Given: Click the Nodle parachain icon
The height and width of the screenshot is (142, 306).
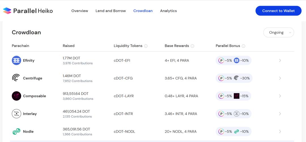Looking at the screenshot, I should pyautogui.click(x=16, y=132).
